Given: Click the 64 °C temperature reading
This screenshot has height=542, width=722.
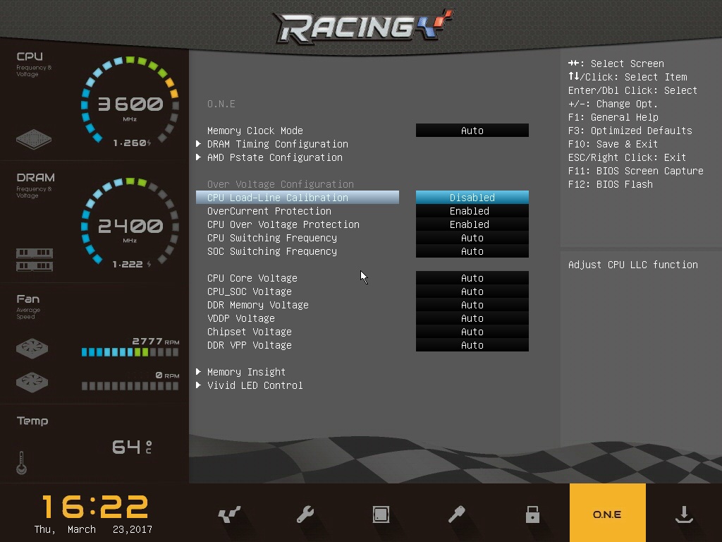Looking at the screenshot, I should point(132,447).
